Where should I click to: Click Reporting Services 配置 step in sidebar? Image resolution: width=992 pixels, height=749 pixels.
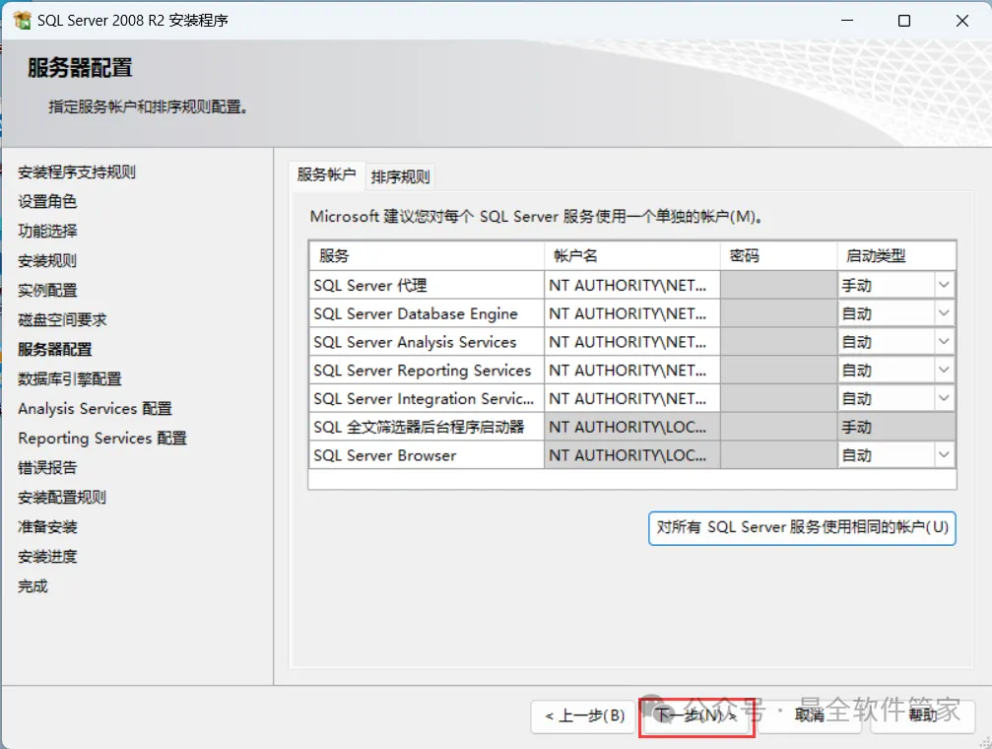coord(102,439)
